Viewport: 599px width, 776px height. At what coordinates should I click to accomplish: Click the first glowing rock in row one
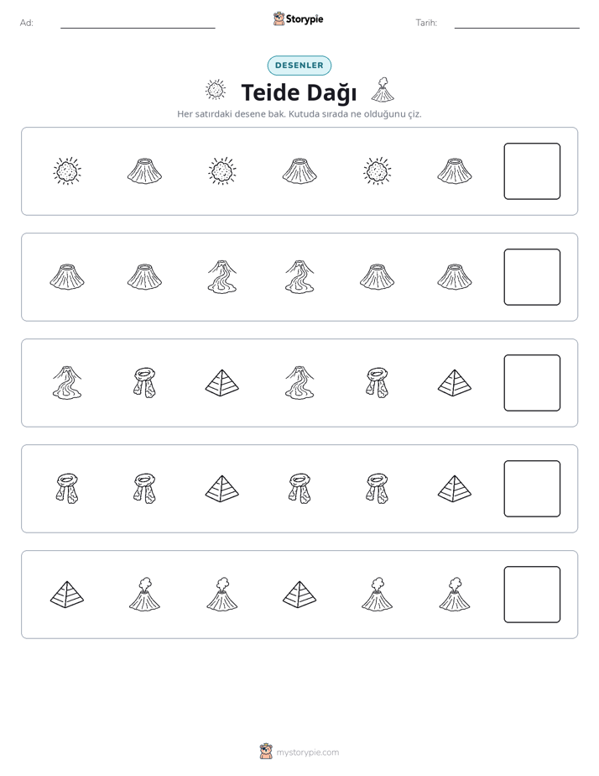(67, 171)
